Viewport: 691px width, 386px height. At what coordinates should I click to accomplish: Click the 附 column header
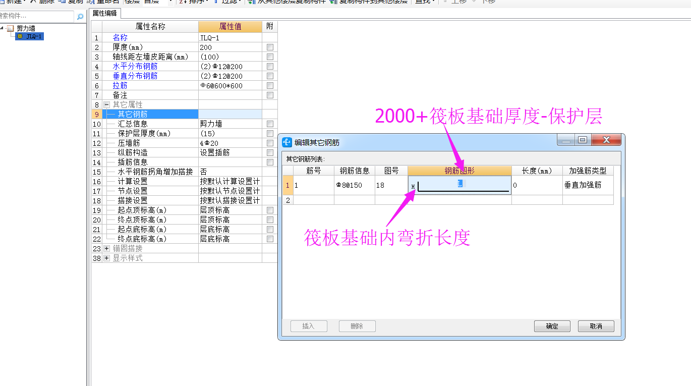tap(269, 26)
